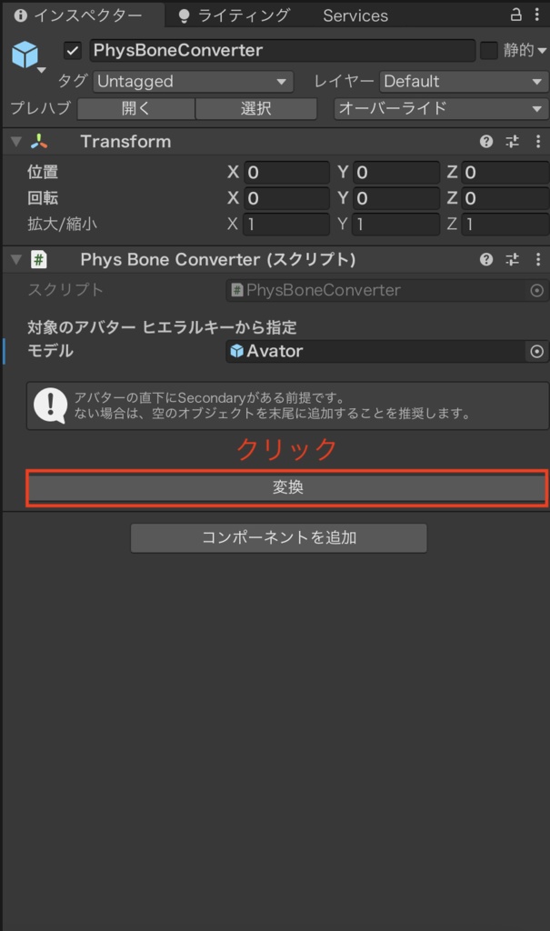Image resolution: width=550 pixels, height=931 pixels.
Task: Click the 拡大/縮小 X value field
Action: tap(286, 225)
